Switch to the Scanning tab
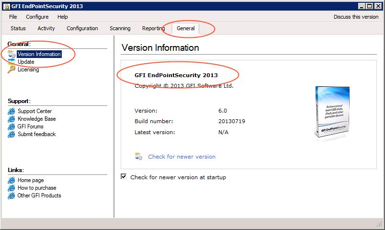The width and height of the screenshot is (385, 230). point(120,28)
